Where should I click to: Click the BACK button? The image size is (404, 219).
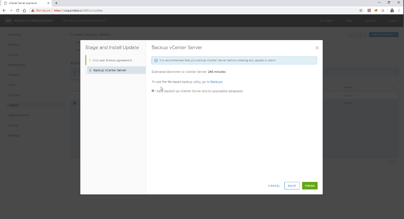point(292,186)
